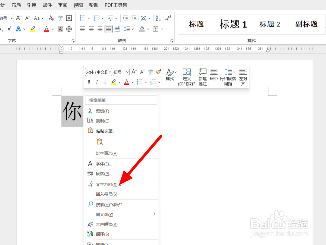Click the Sort A-Z icon
The image size is (326, 245).
[x=158, y=18]
